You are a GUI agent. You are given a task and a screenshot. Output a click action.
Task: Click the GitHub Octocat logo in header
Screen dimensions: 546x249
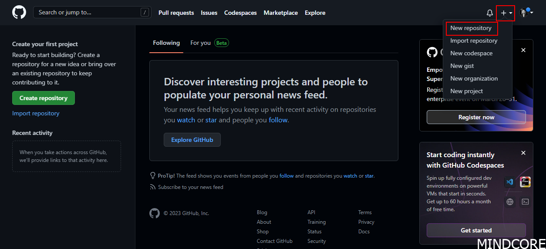coord(19,12)
